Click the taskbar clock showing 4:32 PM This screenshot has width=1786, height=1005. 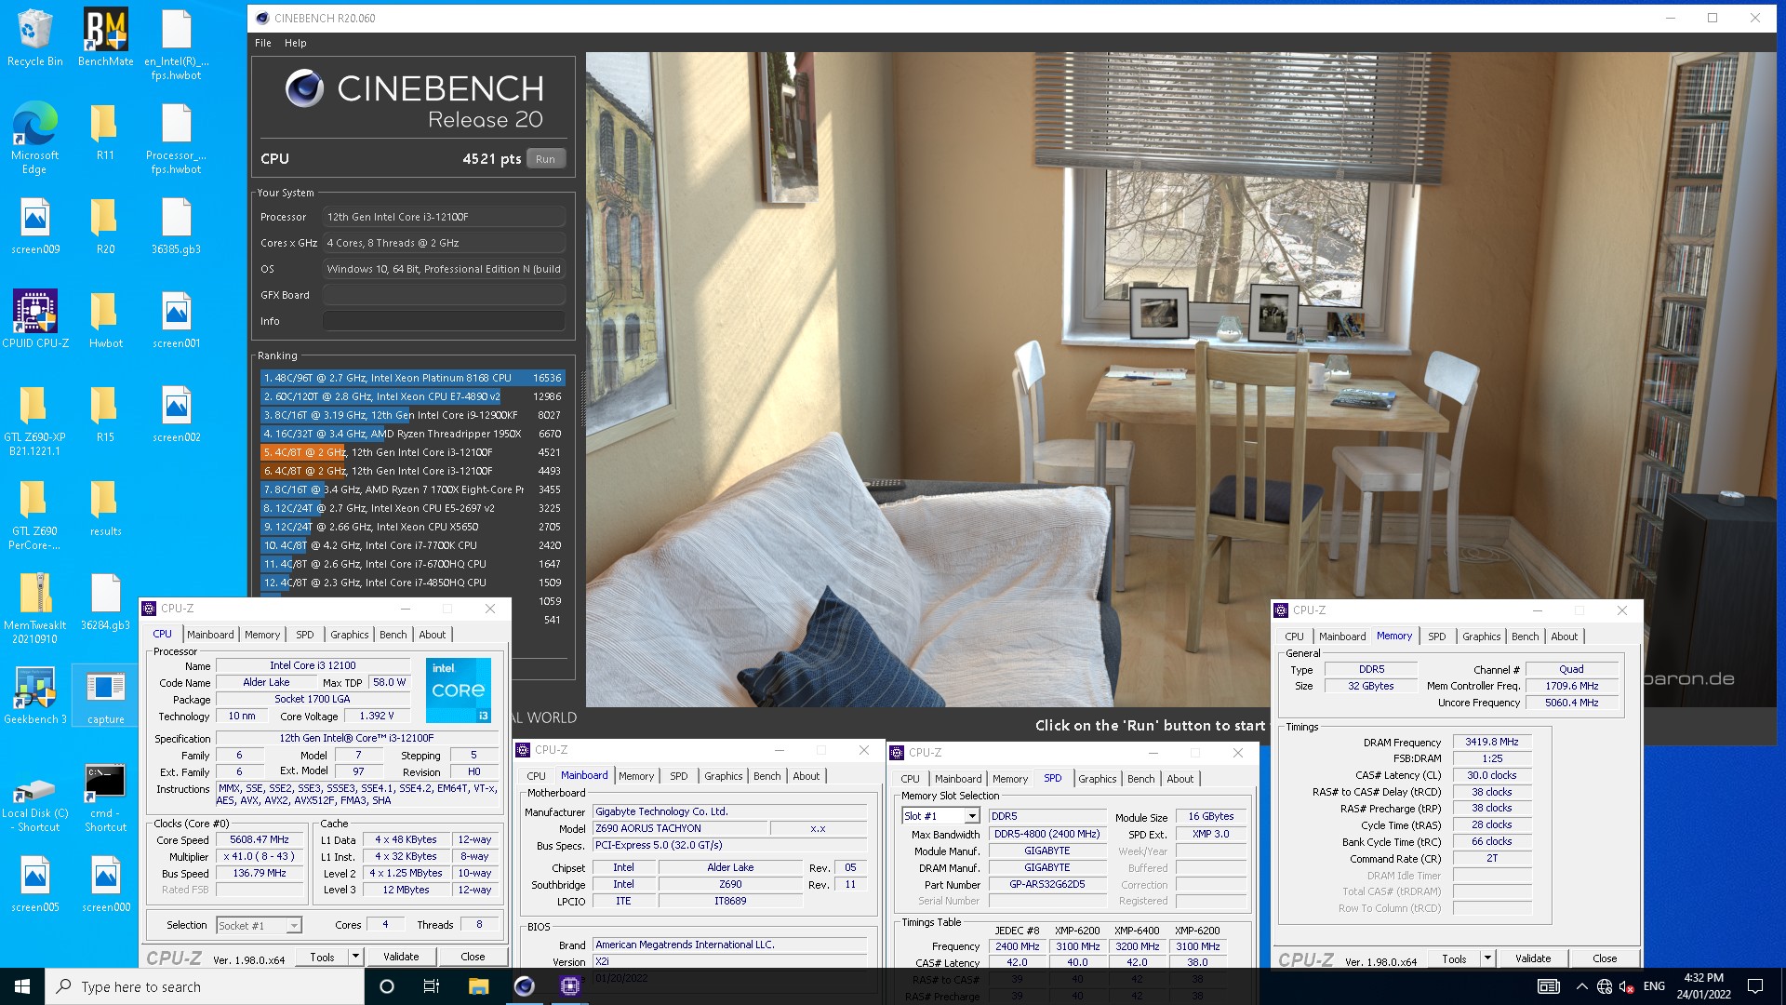[1703, 986]
